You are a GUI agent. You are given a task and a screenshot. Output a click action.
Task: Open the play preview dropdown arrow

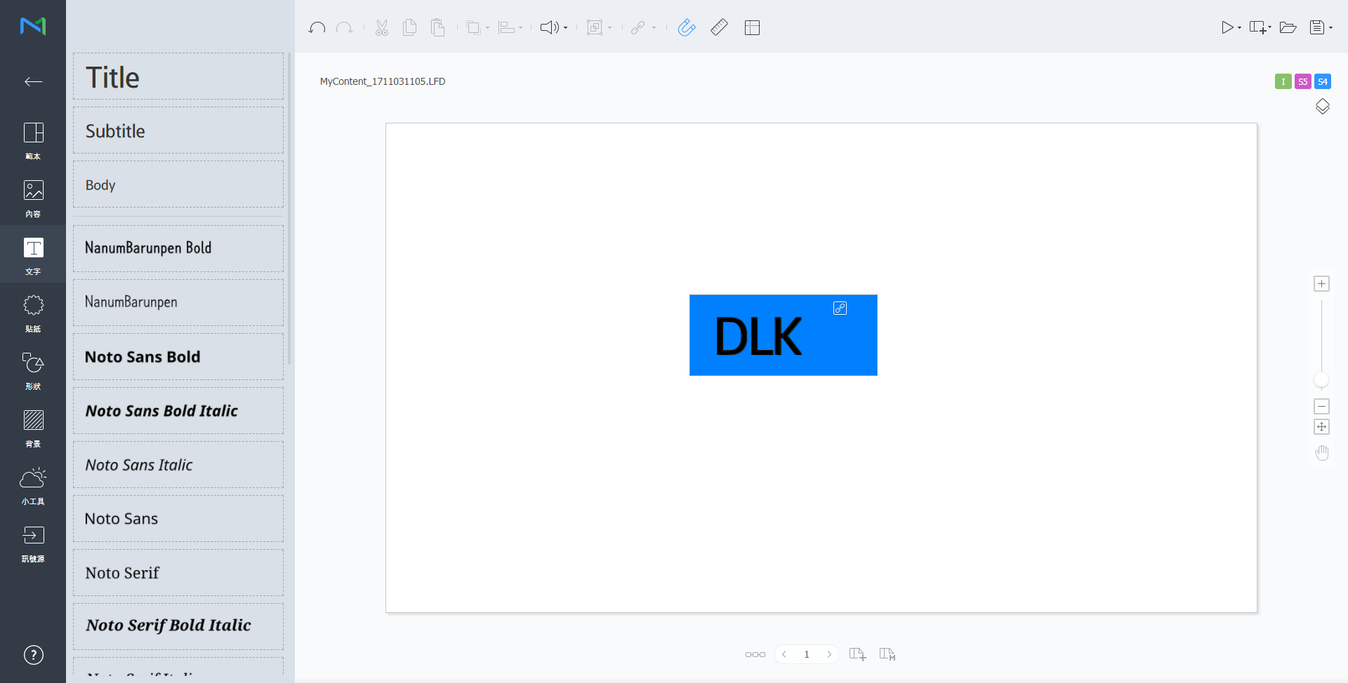[x=1240, y=28]
